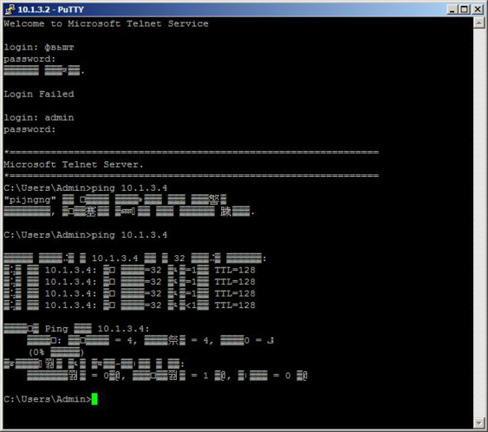Click the (0% loss line

(56, 353)
